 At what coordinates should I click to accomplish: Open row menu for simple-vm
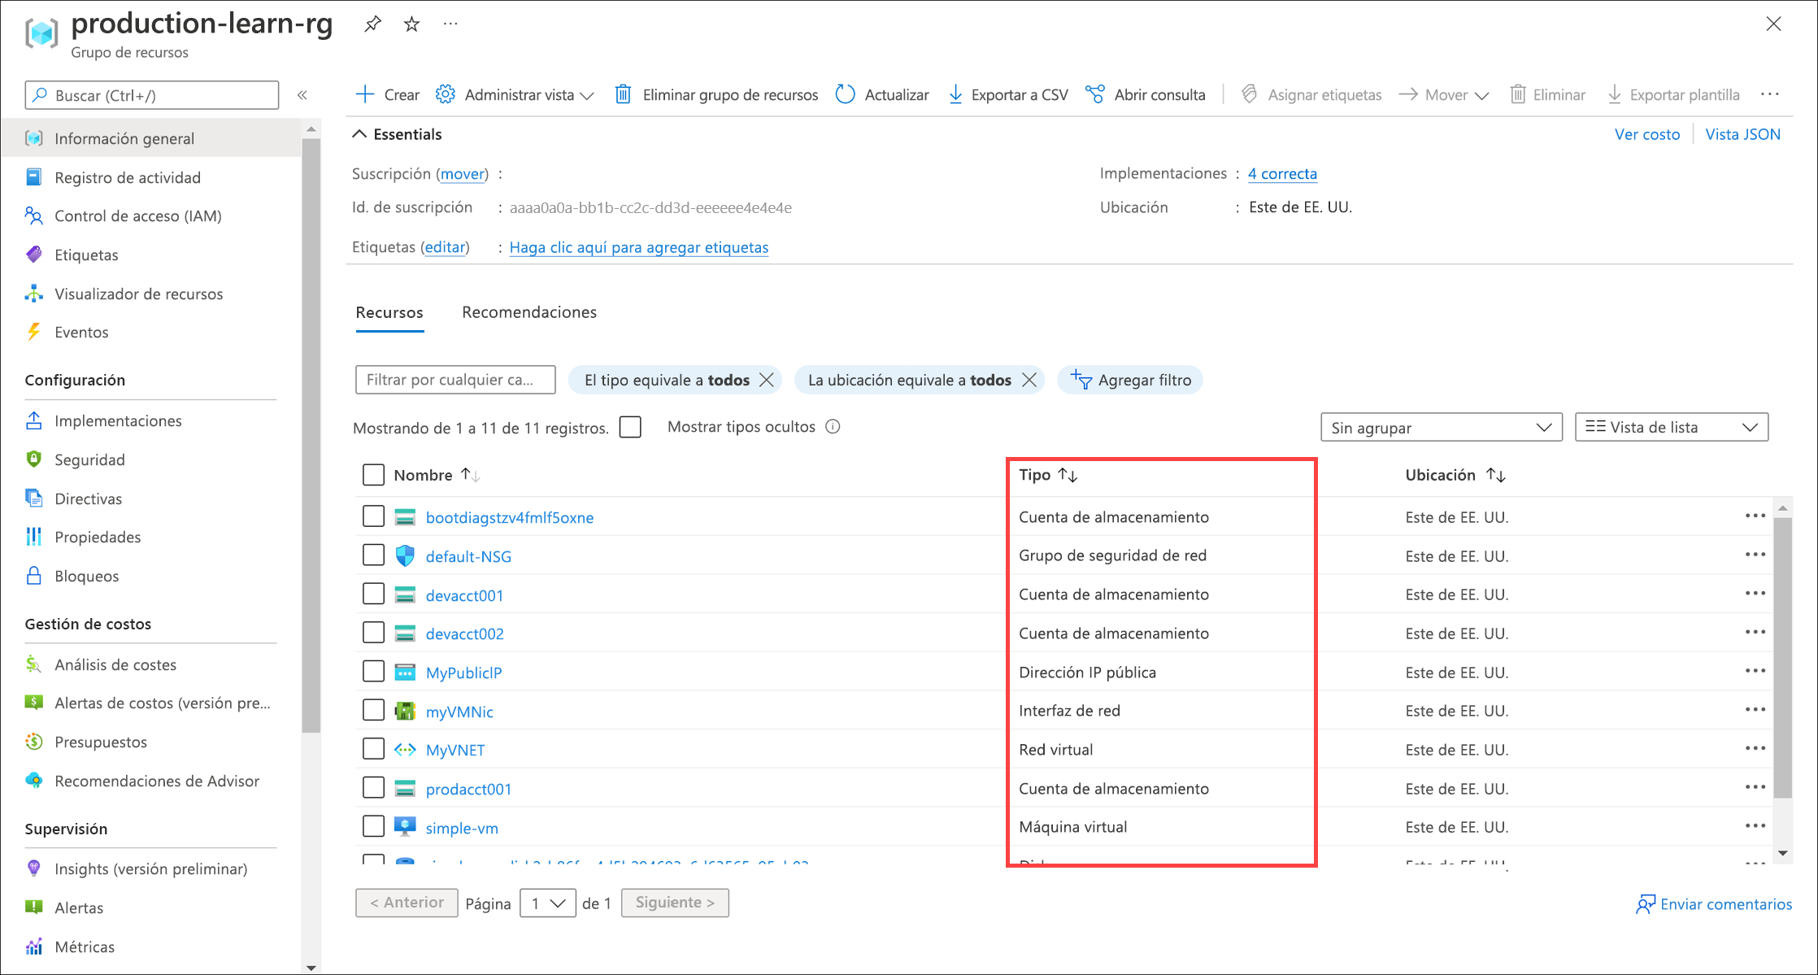[1755, 826]
